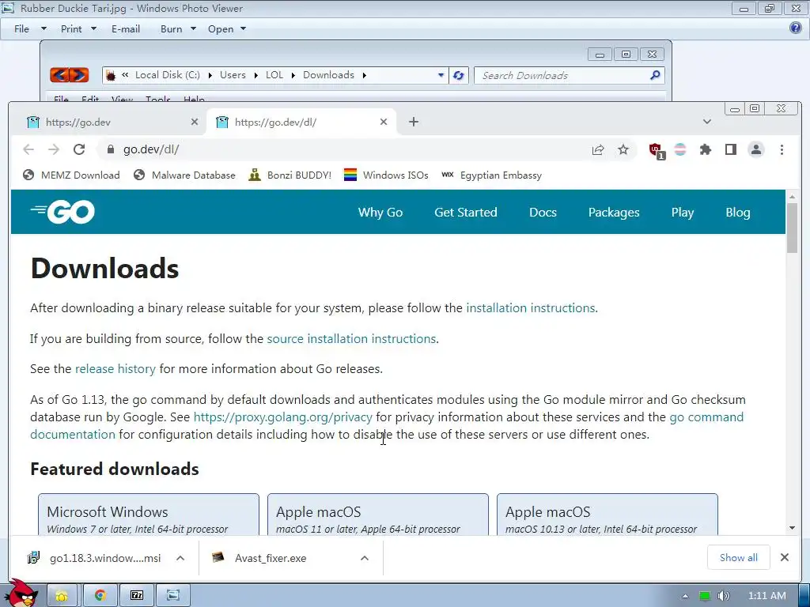Bookmark this page with star icon
This screenshot has width=810, height=607.
click(x=623, y=149)
